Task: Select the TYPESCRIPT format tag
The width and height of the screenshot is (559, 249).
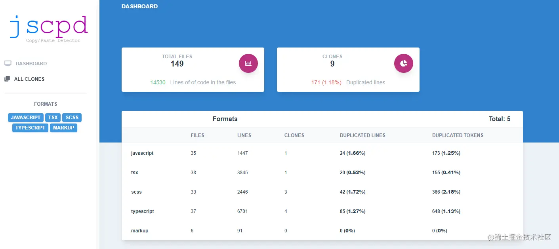Action: 30,128
